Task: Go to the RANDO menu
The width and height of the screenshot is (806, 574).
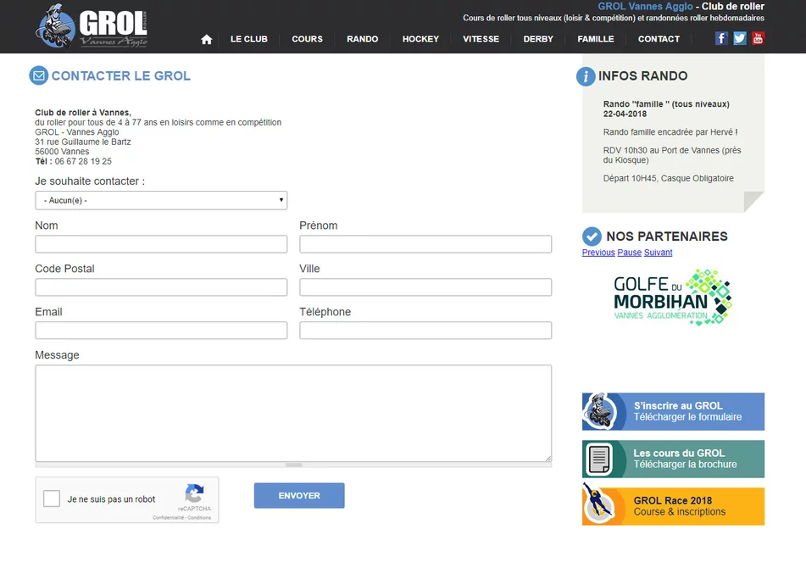Action: [362, 39]
